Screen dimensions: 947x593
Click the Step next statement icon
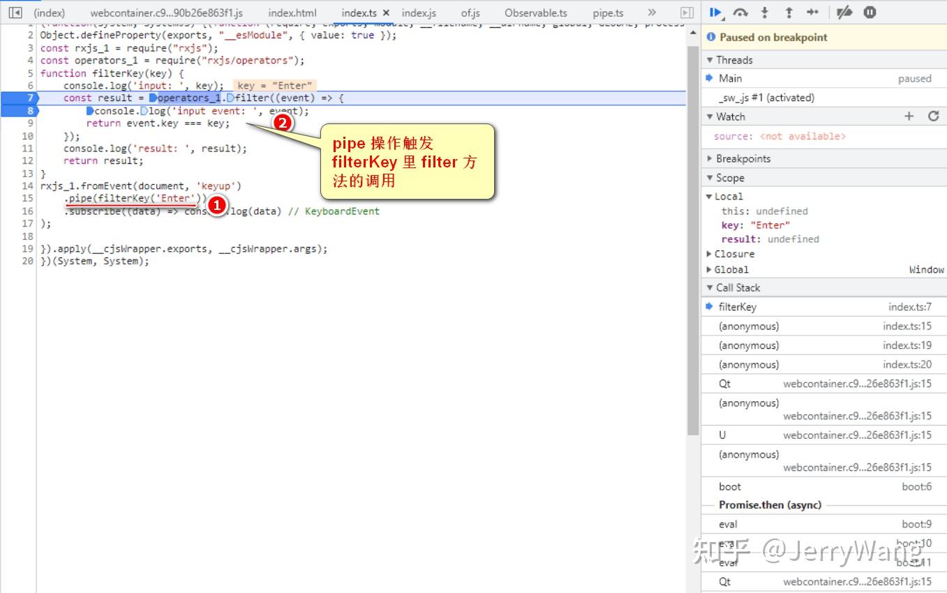tap(812, 12)
